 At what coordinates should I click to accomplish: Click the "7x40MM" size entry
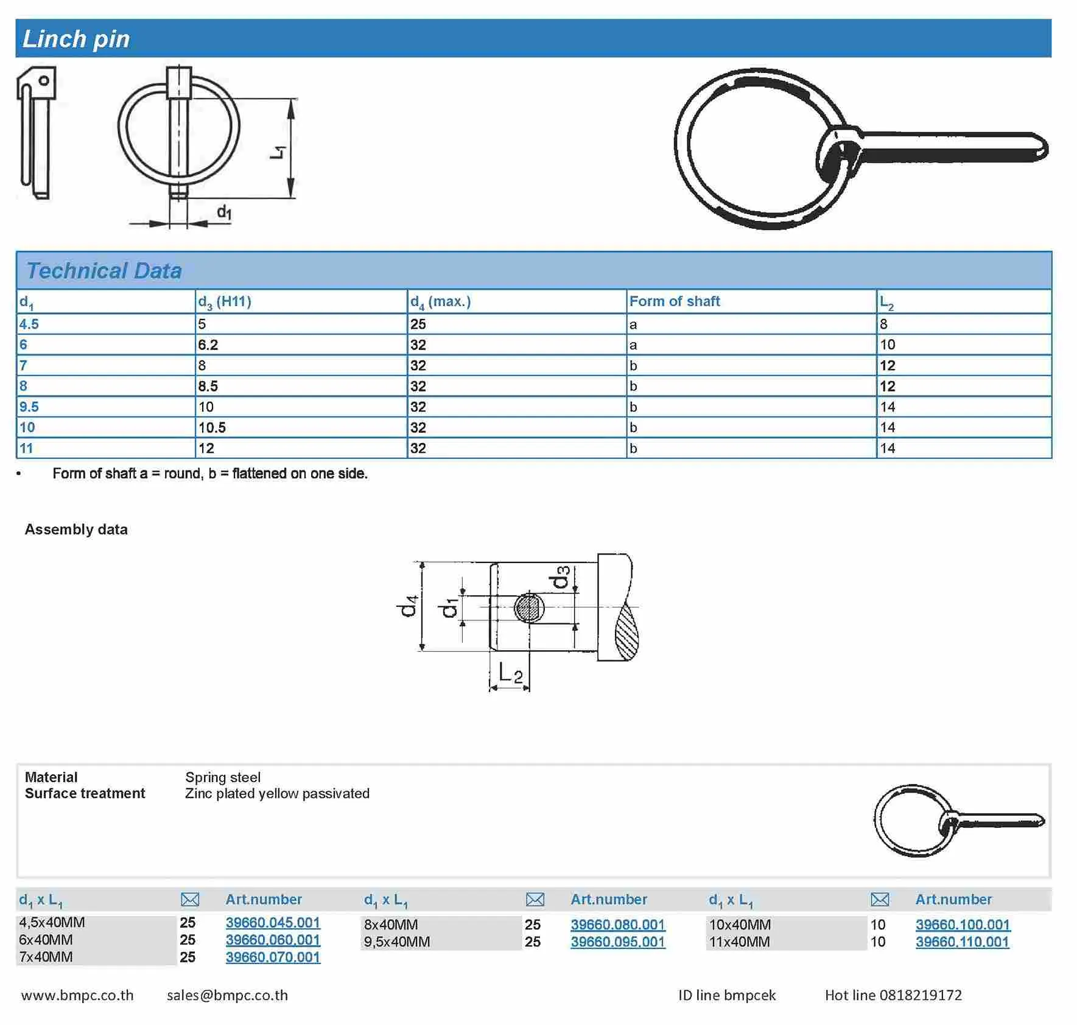(46, 957)
